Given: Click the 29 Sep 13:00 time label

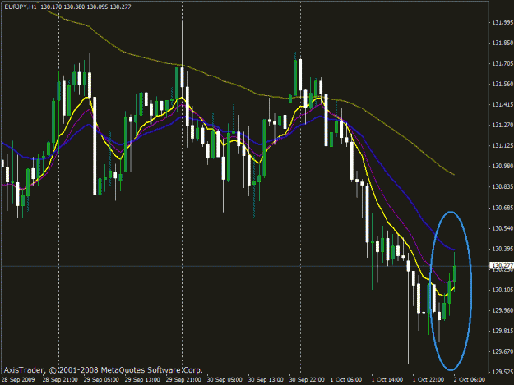Looking at the screenshot, I should pyautogui.click(x=142, y=380).
